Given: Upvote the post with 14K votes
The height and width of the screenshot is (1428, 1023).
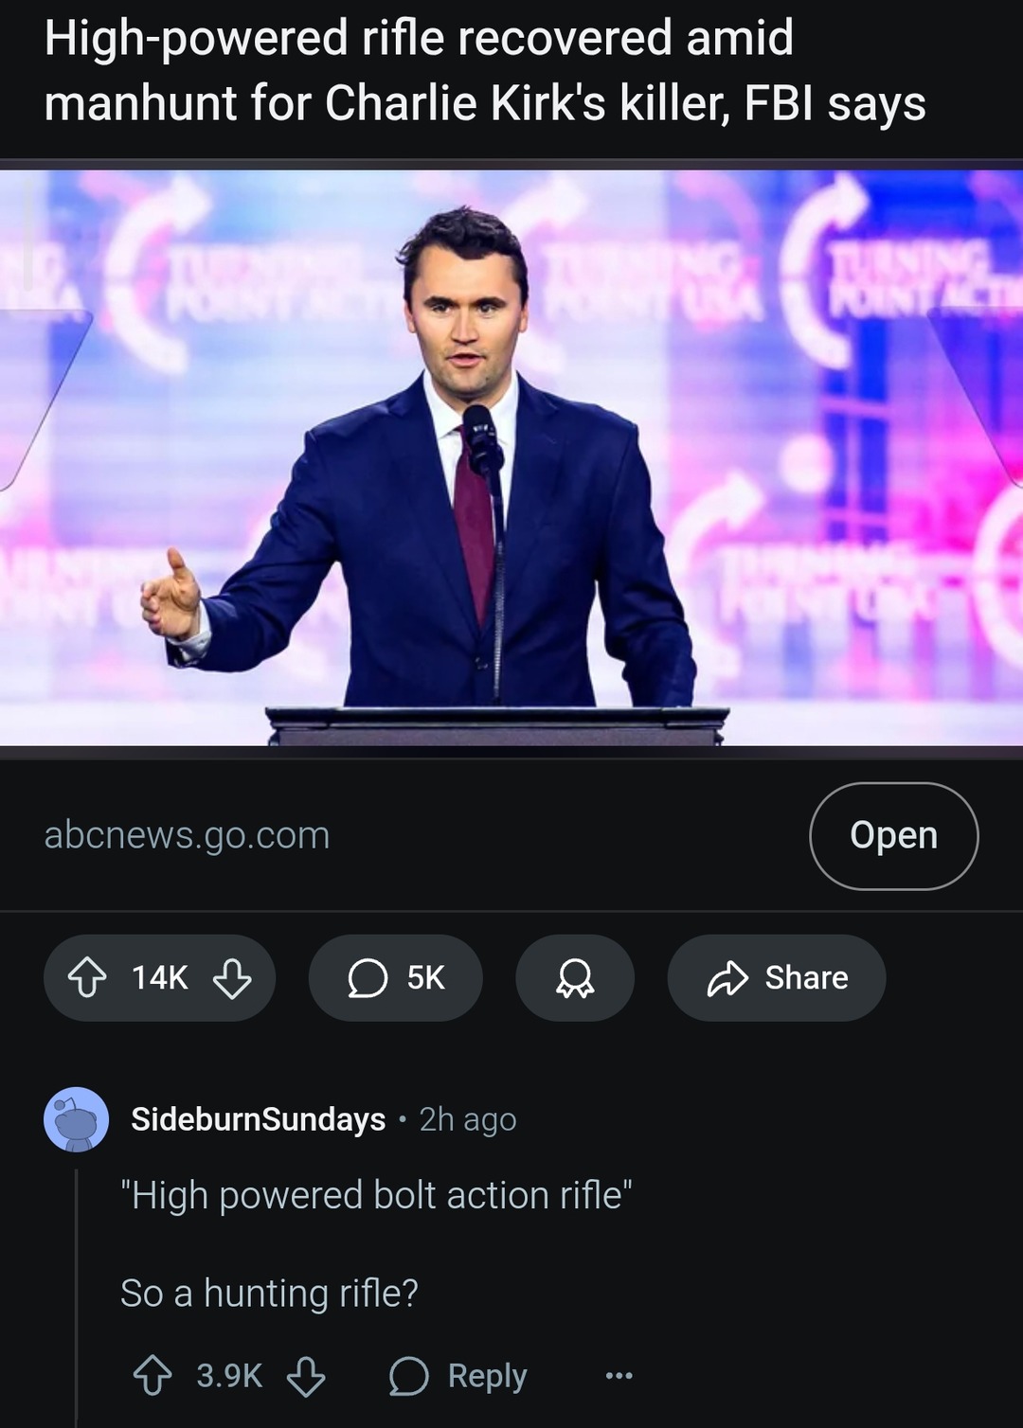Looking at the screenshot, I should (87, 977).
